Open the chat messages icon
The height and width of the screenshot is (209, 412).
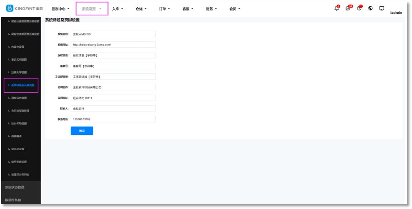click(x=348, y=9)
